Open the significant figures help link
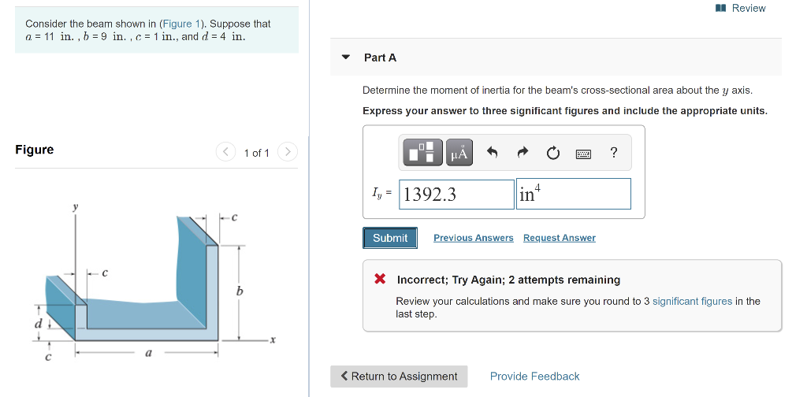 coord(692,302)
